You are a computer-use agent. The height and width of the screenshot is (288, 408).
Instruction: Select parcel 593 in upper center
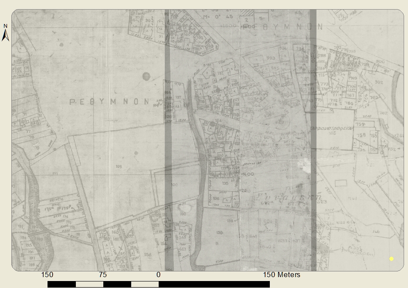click(270, 58)
